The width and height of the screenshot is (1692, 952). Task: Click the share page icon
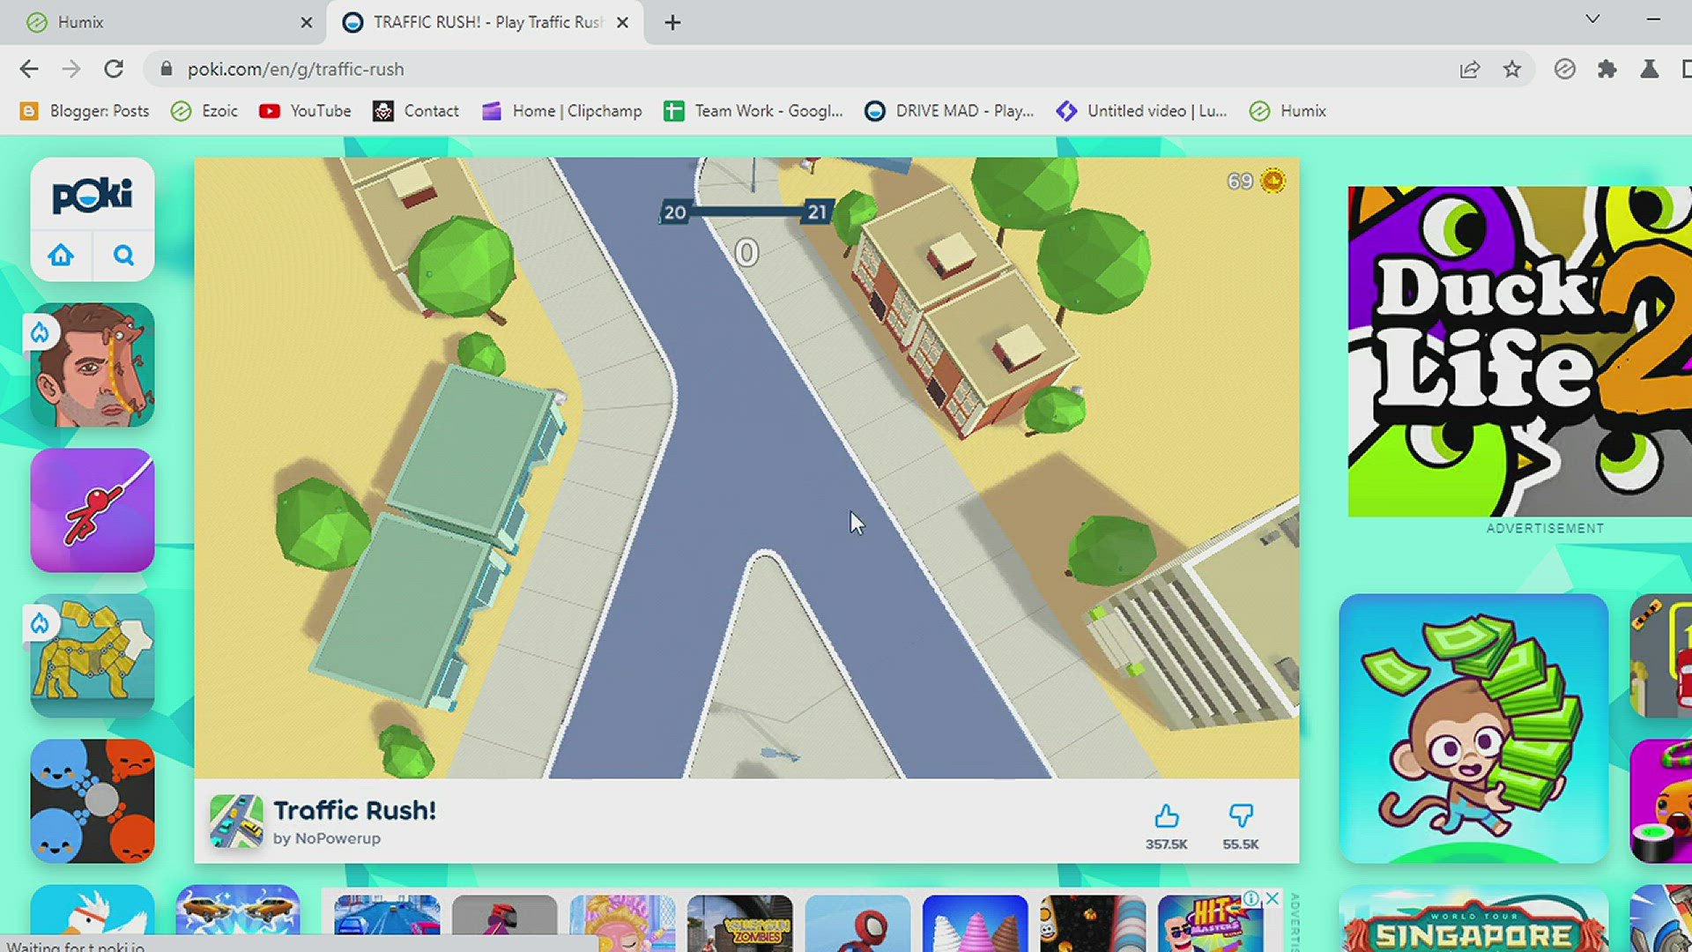tap(1469, 70)
